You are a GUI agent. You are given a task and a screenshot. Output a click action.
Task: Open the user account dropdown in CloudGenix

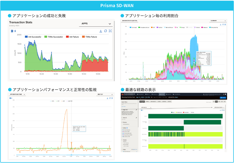tap(212, 94)
